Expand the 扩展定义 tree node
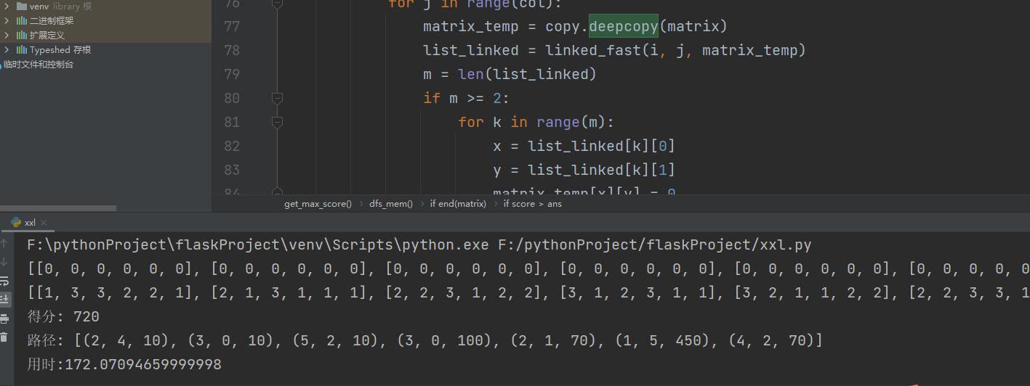 tap(7, 35)
